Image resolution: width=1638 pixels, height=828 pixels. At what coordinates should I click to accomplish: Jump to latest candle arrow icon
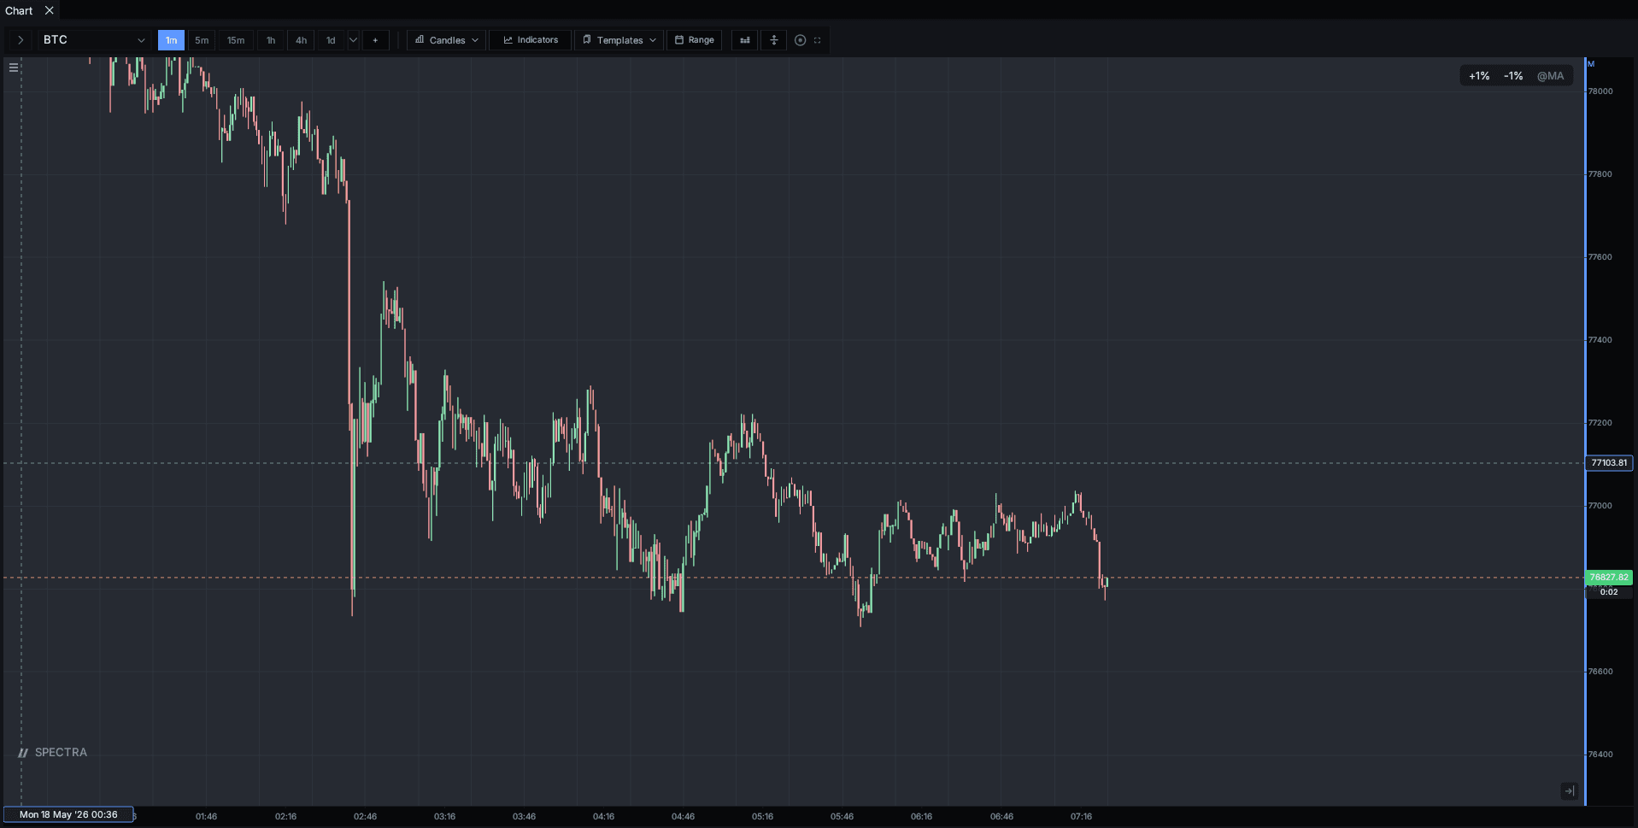coord(1570,791)
